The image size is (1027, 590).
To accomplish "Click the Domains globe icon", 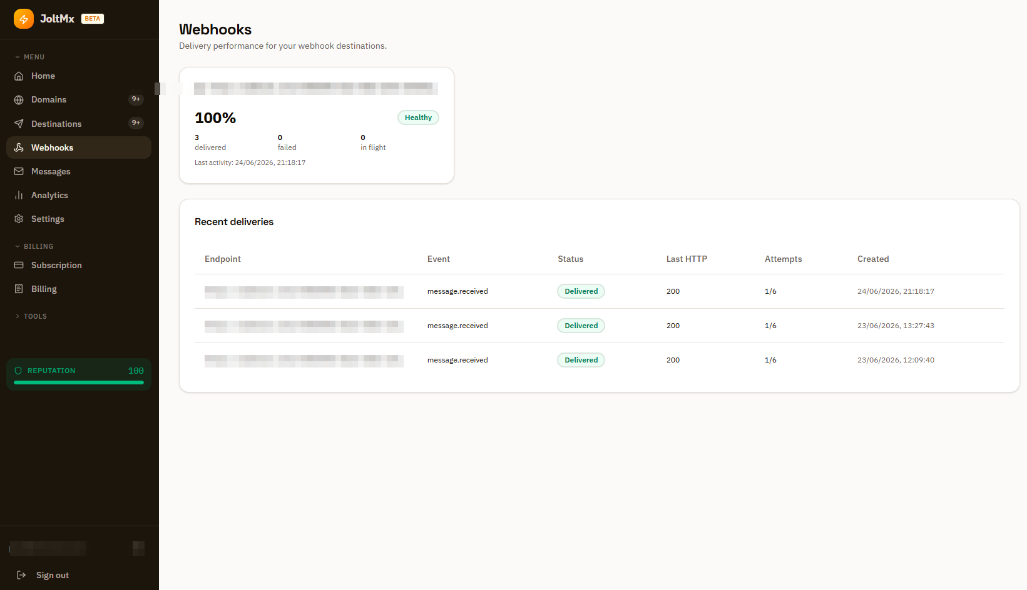I will 19,100.
